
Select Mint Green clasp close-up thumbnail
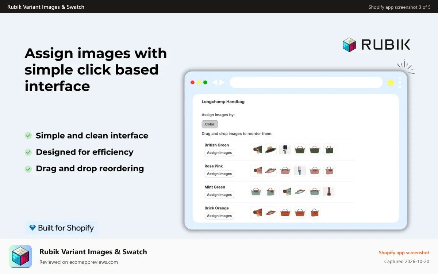pos(285,191)
